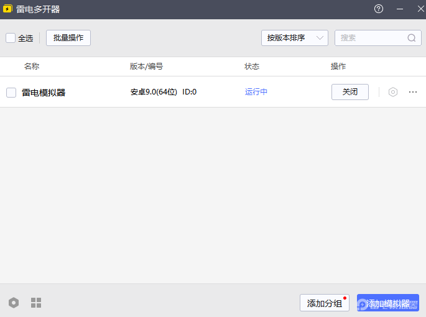The width and height of the screenshot is (426, 317).
Task: Click the yellow lightning app logo
Action: 8,9
